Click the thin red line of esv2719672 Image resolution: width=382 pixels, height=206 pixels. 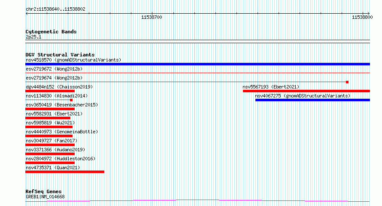pyautogui.click(x=197, y=73)
